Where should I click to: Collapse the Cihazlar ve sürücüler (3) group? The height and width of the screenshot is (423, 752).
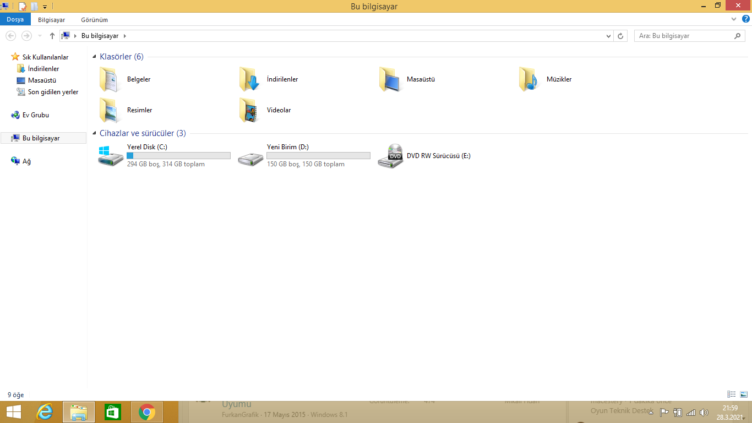tap(95, 133)
